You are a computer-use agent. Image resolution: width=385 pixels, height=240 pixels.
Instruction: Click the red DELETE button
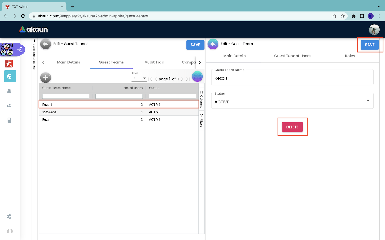292,127
